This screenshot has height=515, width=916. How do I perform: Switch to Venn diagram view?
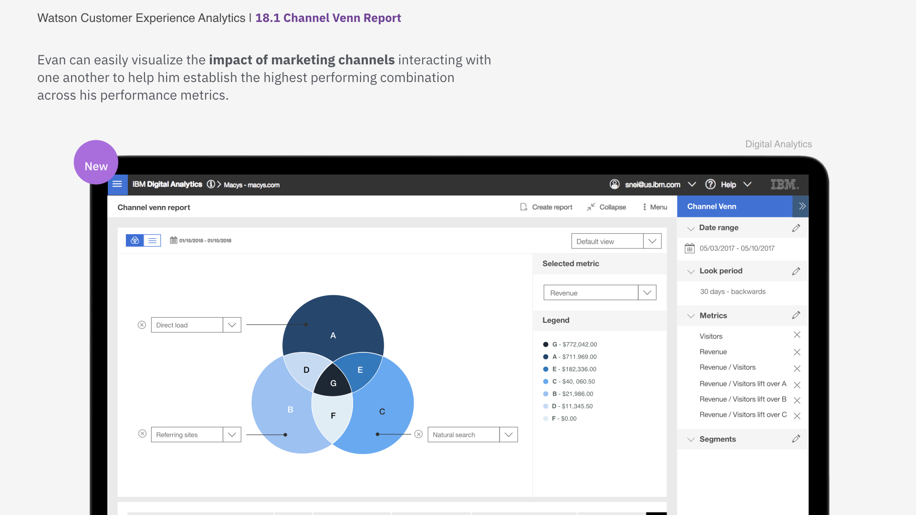[135, 240]
